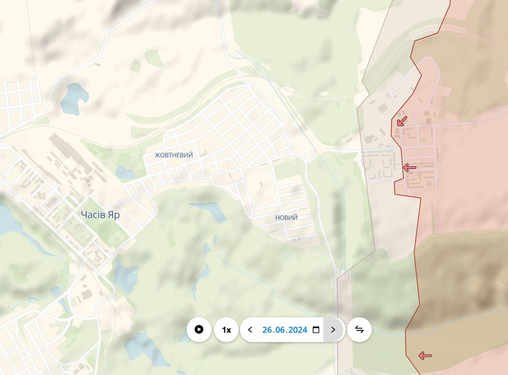Select the diagonal attack arrow on frontline
This screenshot has height=375, width=508.
point(402,121)
